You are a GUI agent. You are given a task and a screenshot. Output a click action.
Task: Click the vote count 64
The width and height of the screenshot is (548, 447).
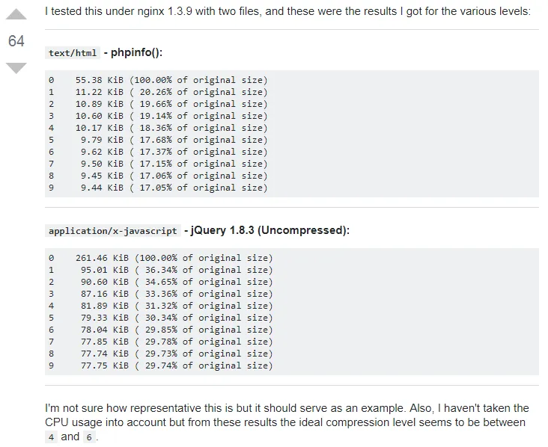click(x=16, y=41)
